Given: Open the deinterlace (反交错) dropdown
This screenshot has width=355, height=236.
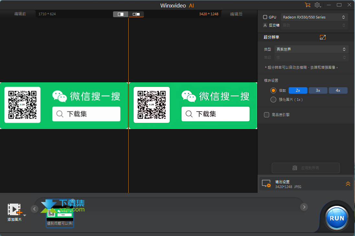Looking at the screenshot, I should 314,25.
